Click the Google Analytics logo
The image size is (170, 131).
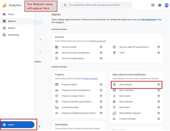click(4, 5)
